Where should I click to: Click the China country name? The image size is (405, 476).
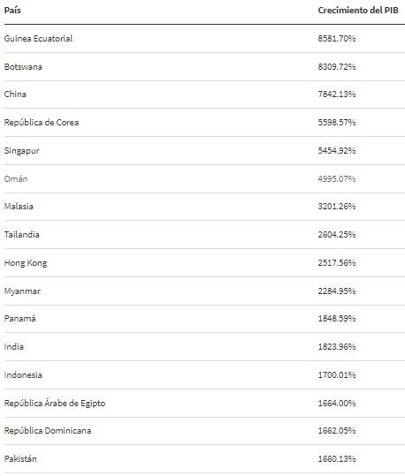(15, 94)
